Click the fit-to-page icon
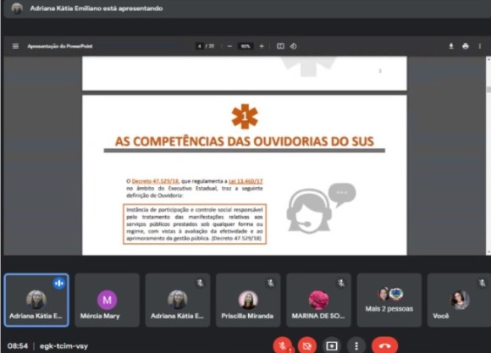Screen dimensions: 491x353 pyautogui.click(x=280, y=47)
